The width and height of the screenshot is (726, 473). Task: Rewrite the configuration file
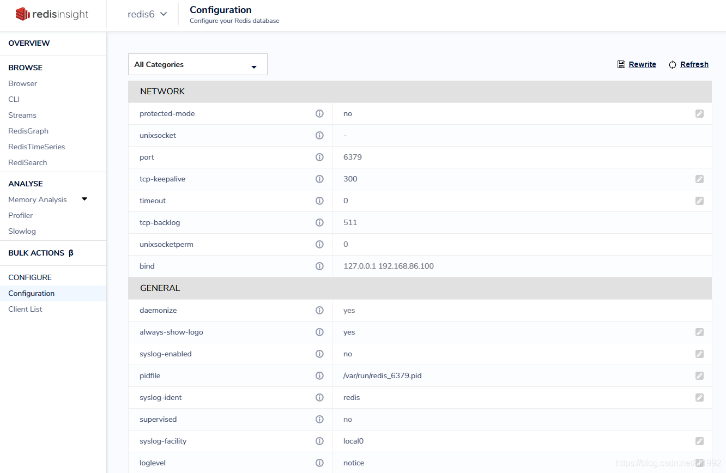[637, 64]
